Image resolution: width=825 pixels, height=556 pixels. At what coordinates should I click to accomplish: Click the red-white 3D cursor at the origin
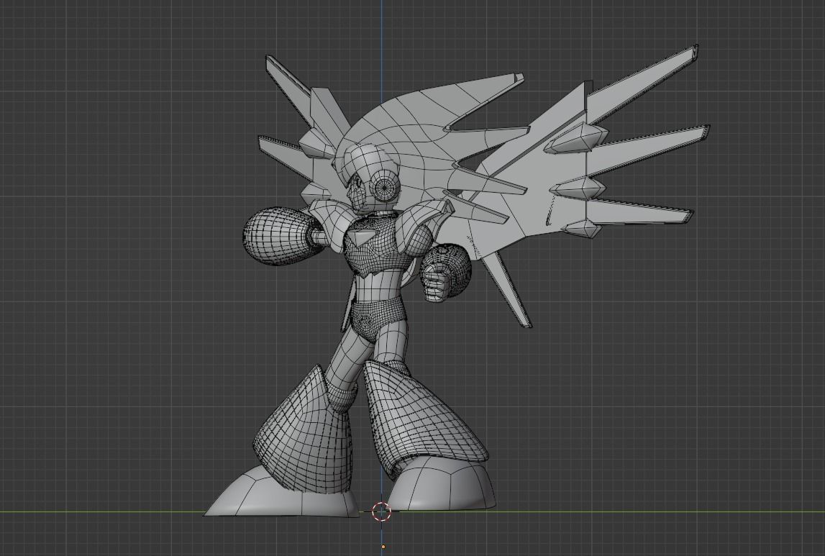click(381, 511)
